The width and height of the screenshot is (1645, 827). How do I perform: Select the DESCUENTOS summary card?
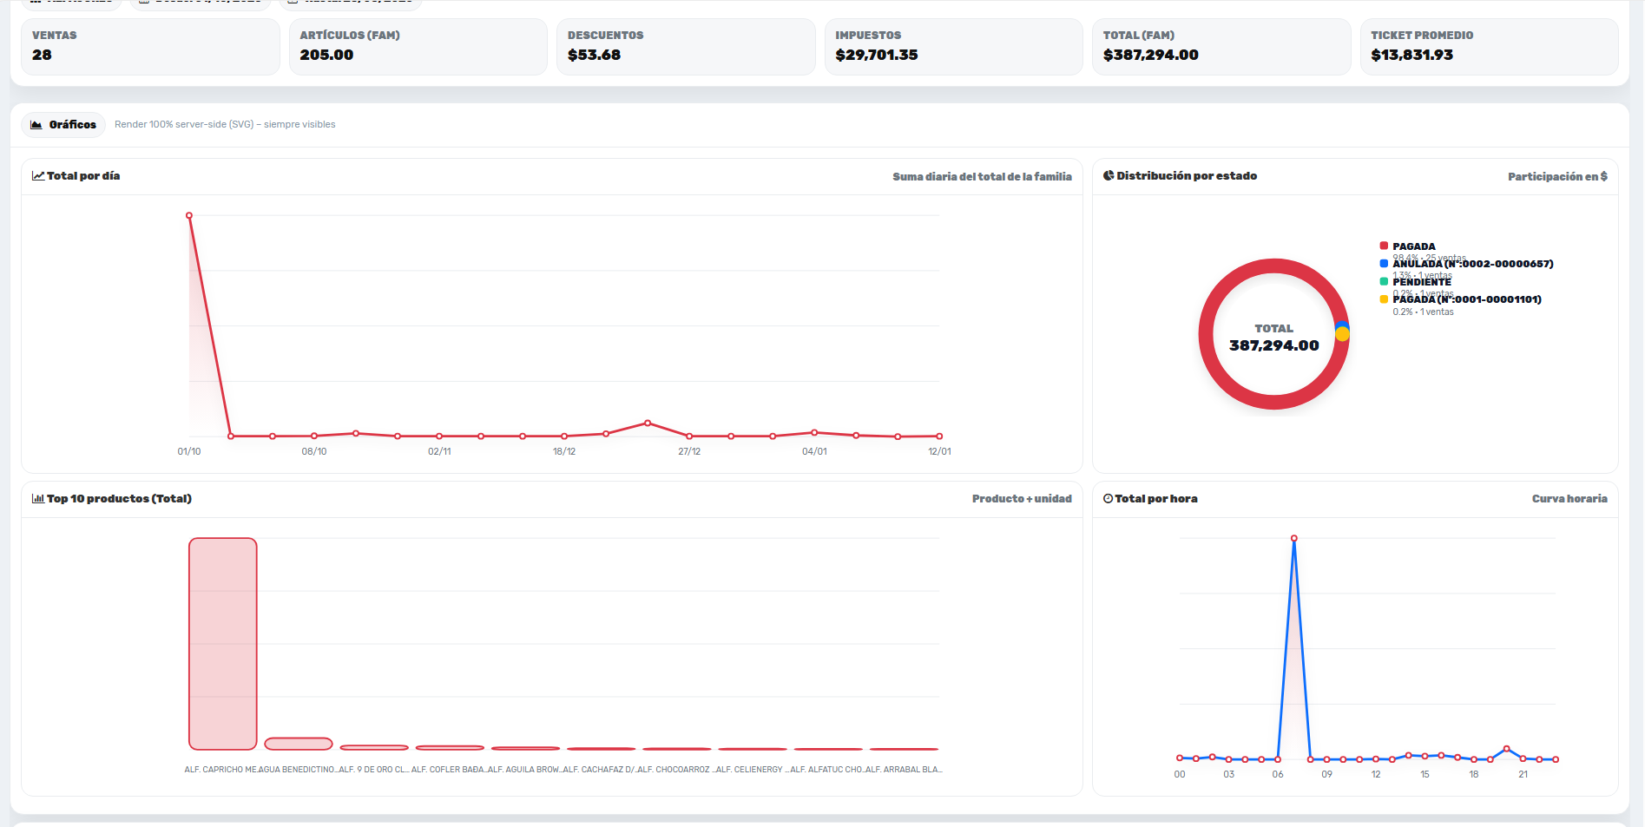click(686, 47)
